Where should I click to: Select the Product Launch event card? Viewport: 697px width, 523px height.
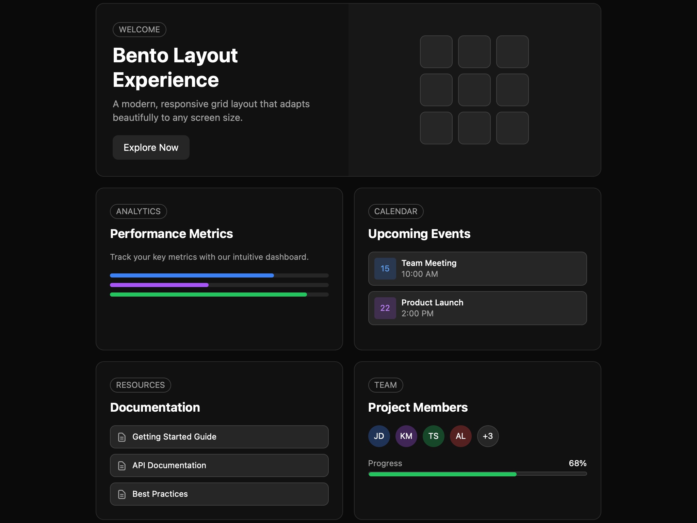477,308
